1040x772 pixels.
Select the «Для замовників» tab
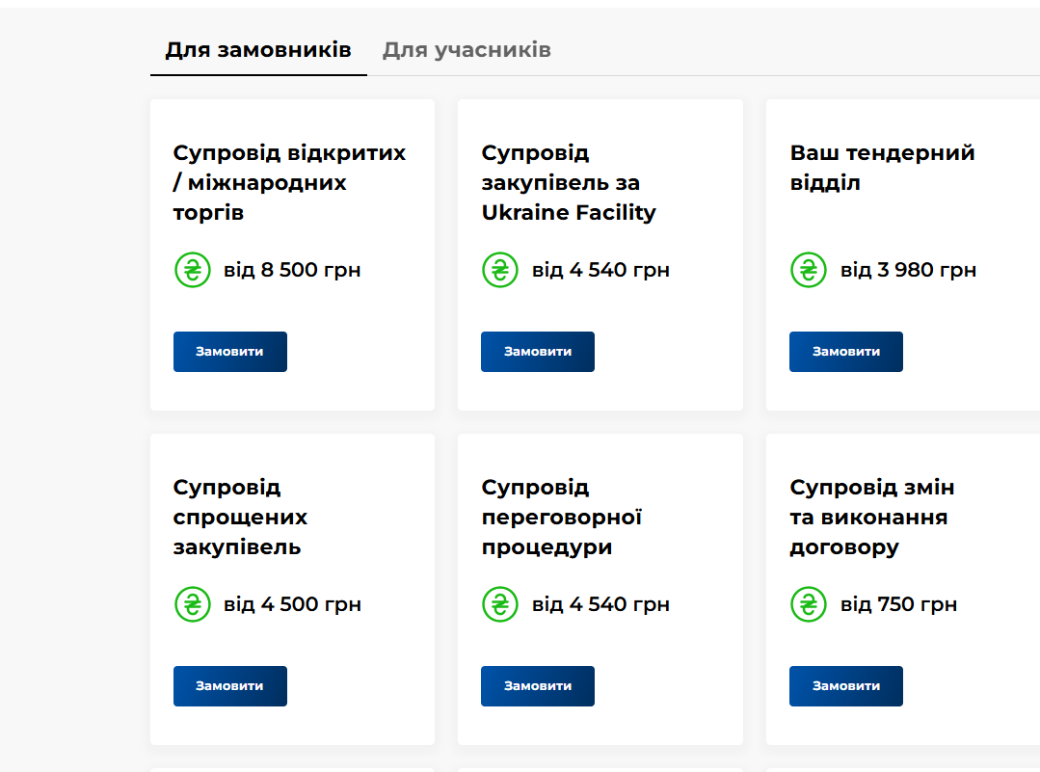pos(258,50)
